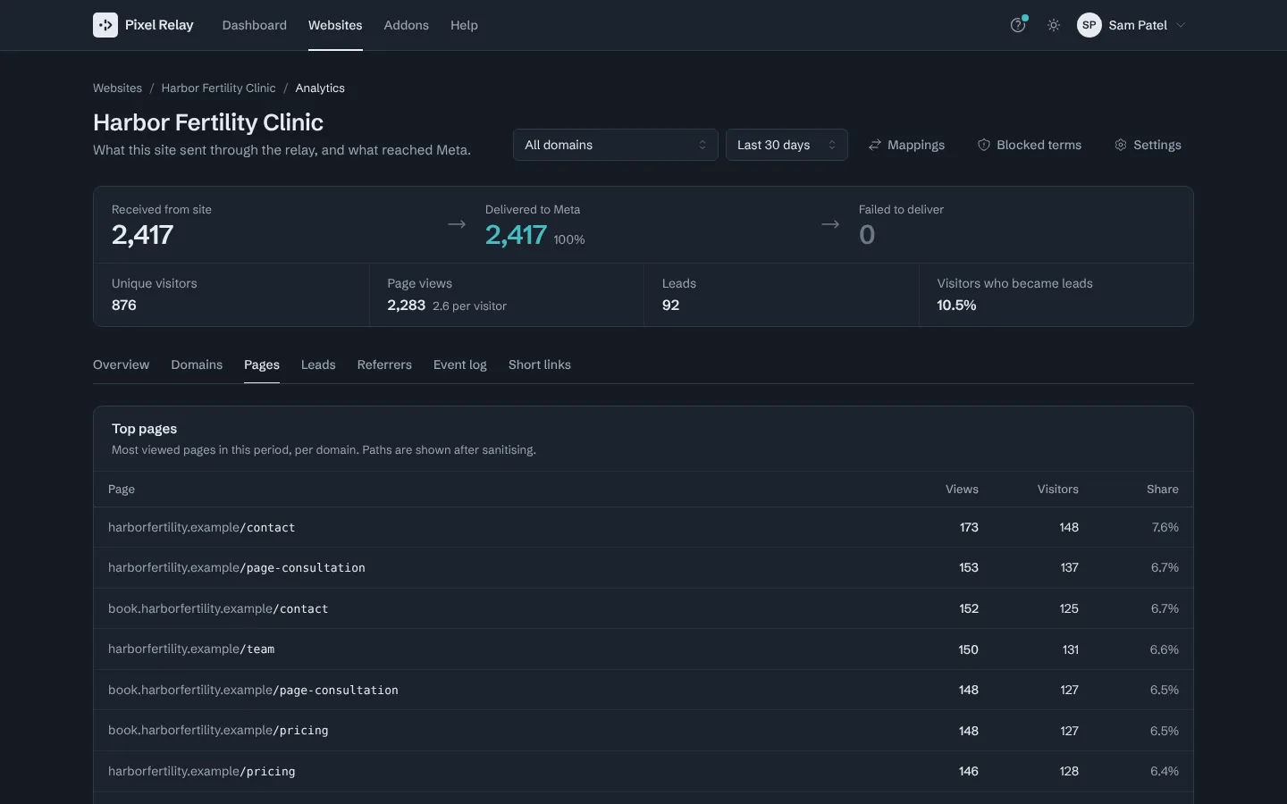Follow the Websites breadcrumb link
The width and height of the screenshot is (1287, 804).
(117, 88)
